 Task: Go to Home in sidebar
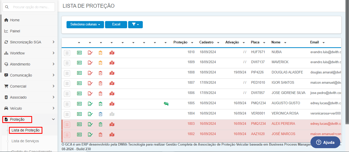[x=15, y=20]
